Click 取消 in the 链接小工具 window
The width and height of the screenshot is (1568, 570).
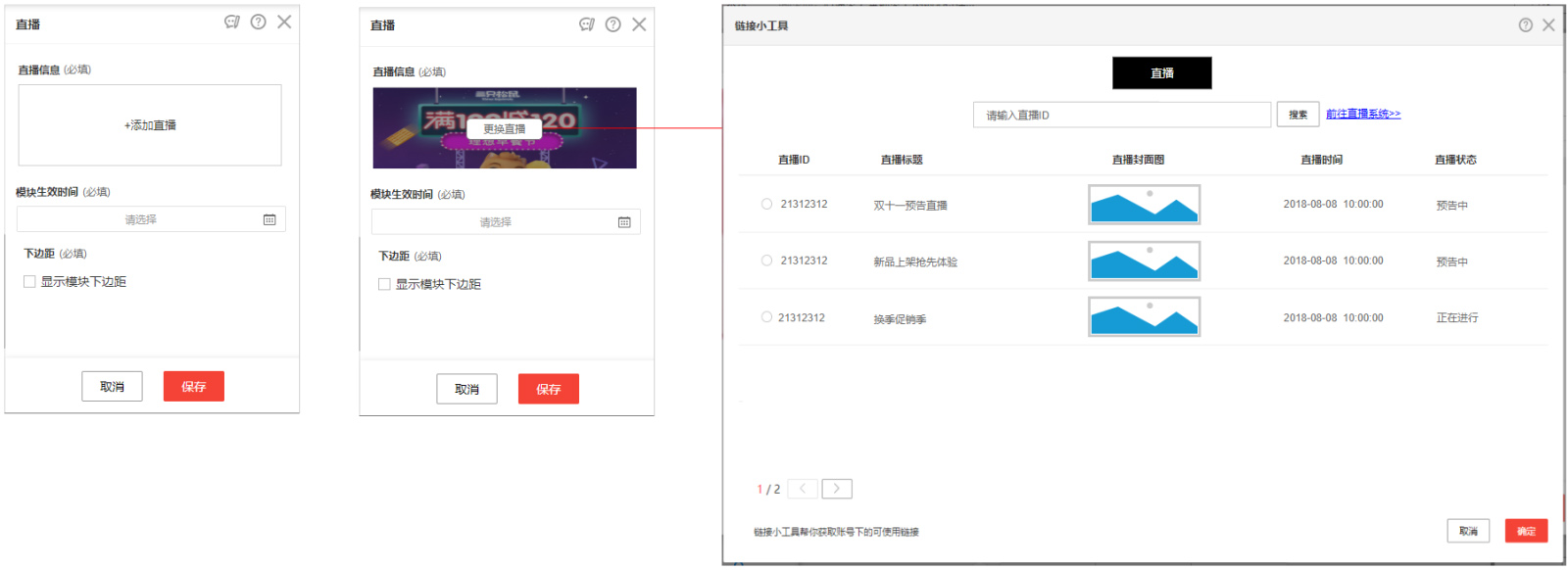click(1468, 531)
